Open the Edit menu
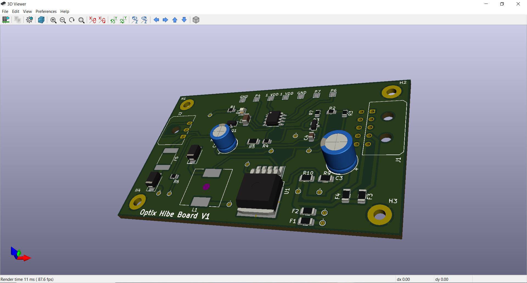Viewport: 527px width, 283px height. tap(16, 11)
